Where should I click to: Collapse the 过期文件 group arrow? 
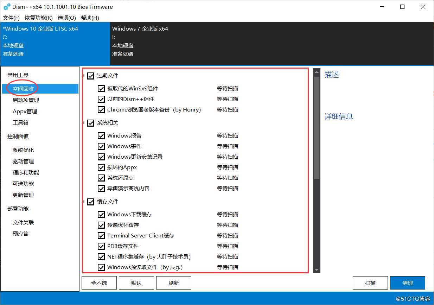pos(84,75)
